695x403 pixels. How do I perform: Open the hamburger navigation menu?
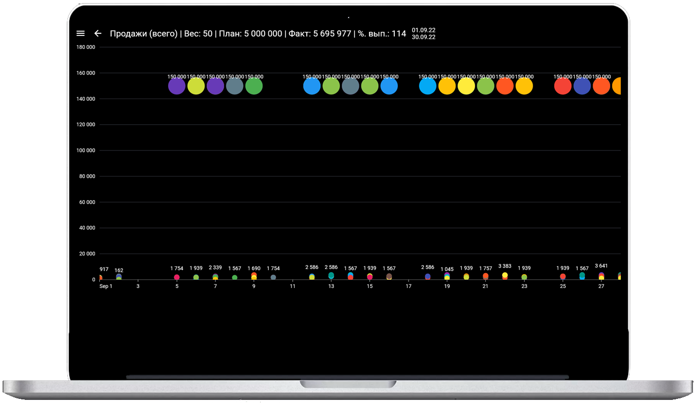(80, 33)
